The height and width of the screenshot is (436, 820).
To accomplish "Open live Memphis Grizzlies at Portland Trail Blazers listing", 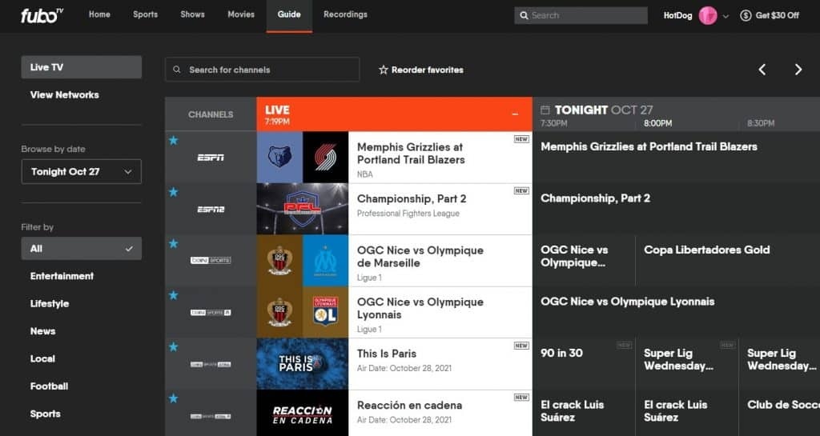I will pyautogui.click(x=440, y=157).
